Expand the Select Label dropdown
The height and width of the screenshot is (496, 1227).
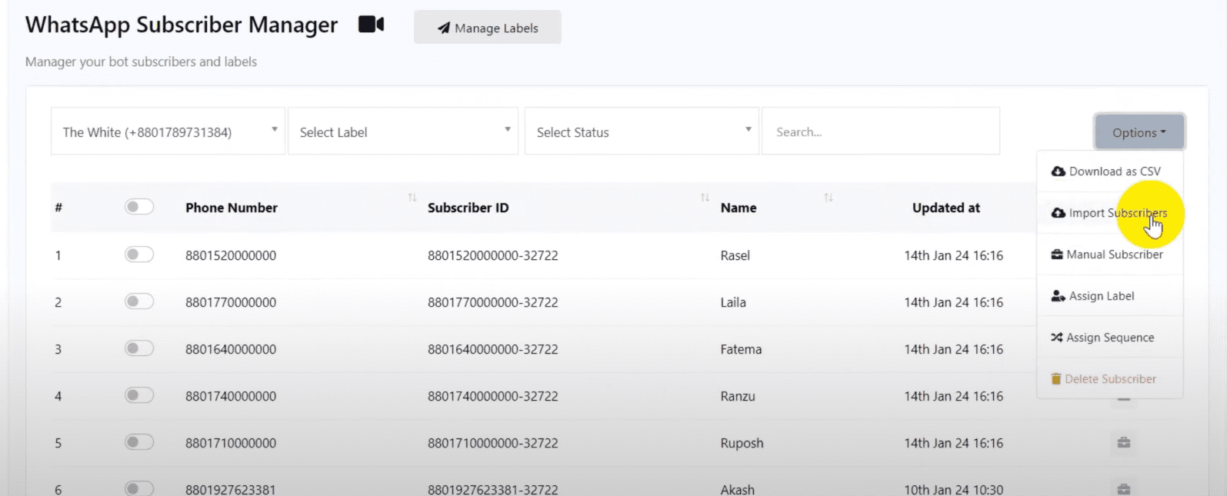point(403,131)
